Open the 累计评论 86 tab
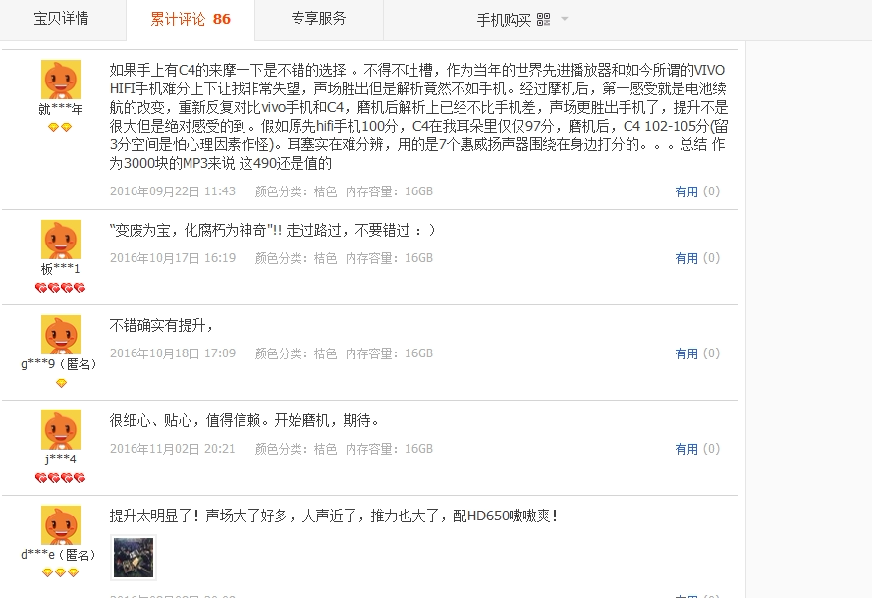 191,19
